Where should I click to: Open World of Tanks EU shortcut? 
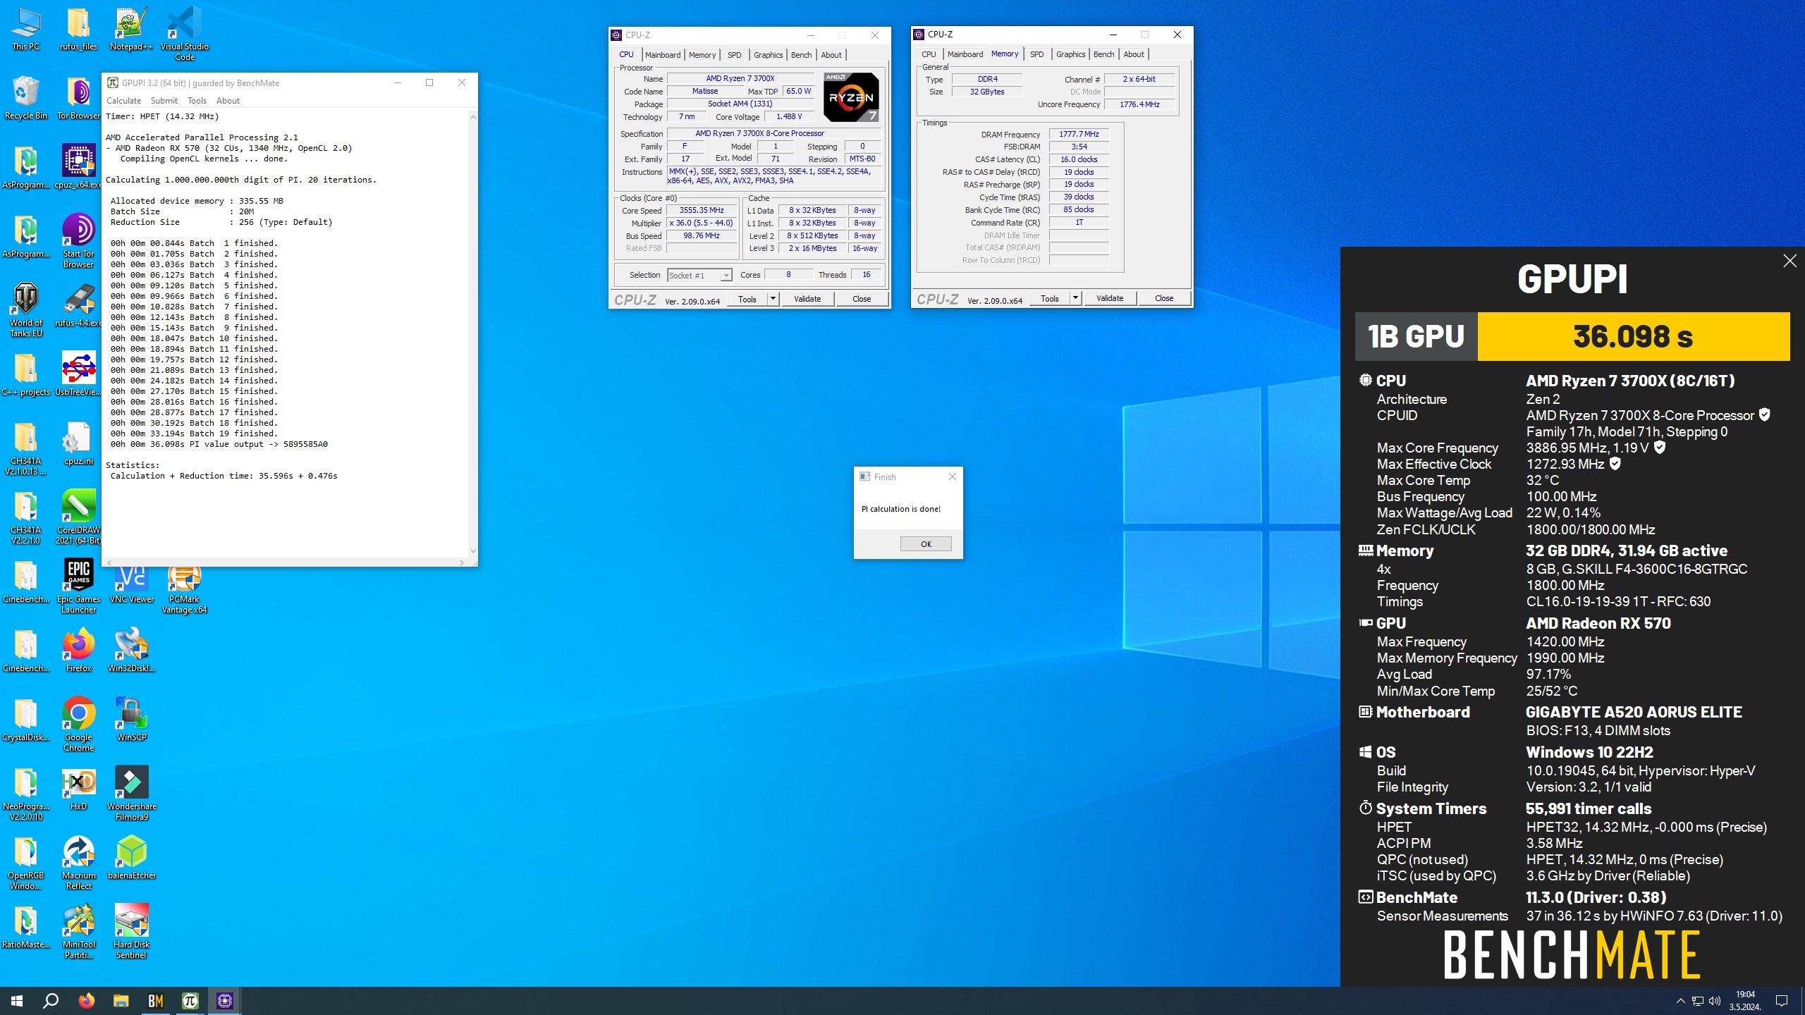click(26, 310)
